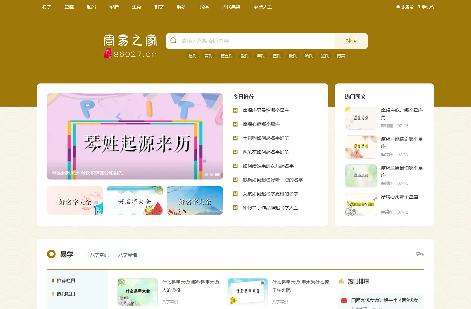Open hot-list thumbnail for 摩羯座男最怕哪个星座
This screenshot has height=309, width=471.
click(x=361, y=176)
